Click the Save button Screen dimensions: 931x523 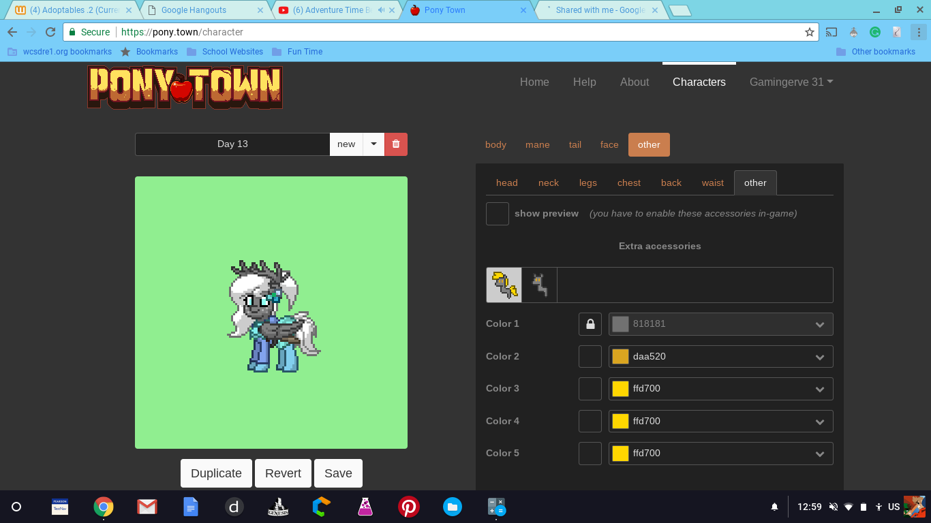tap(338, 473)
